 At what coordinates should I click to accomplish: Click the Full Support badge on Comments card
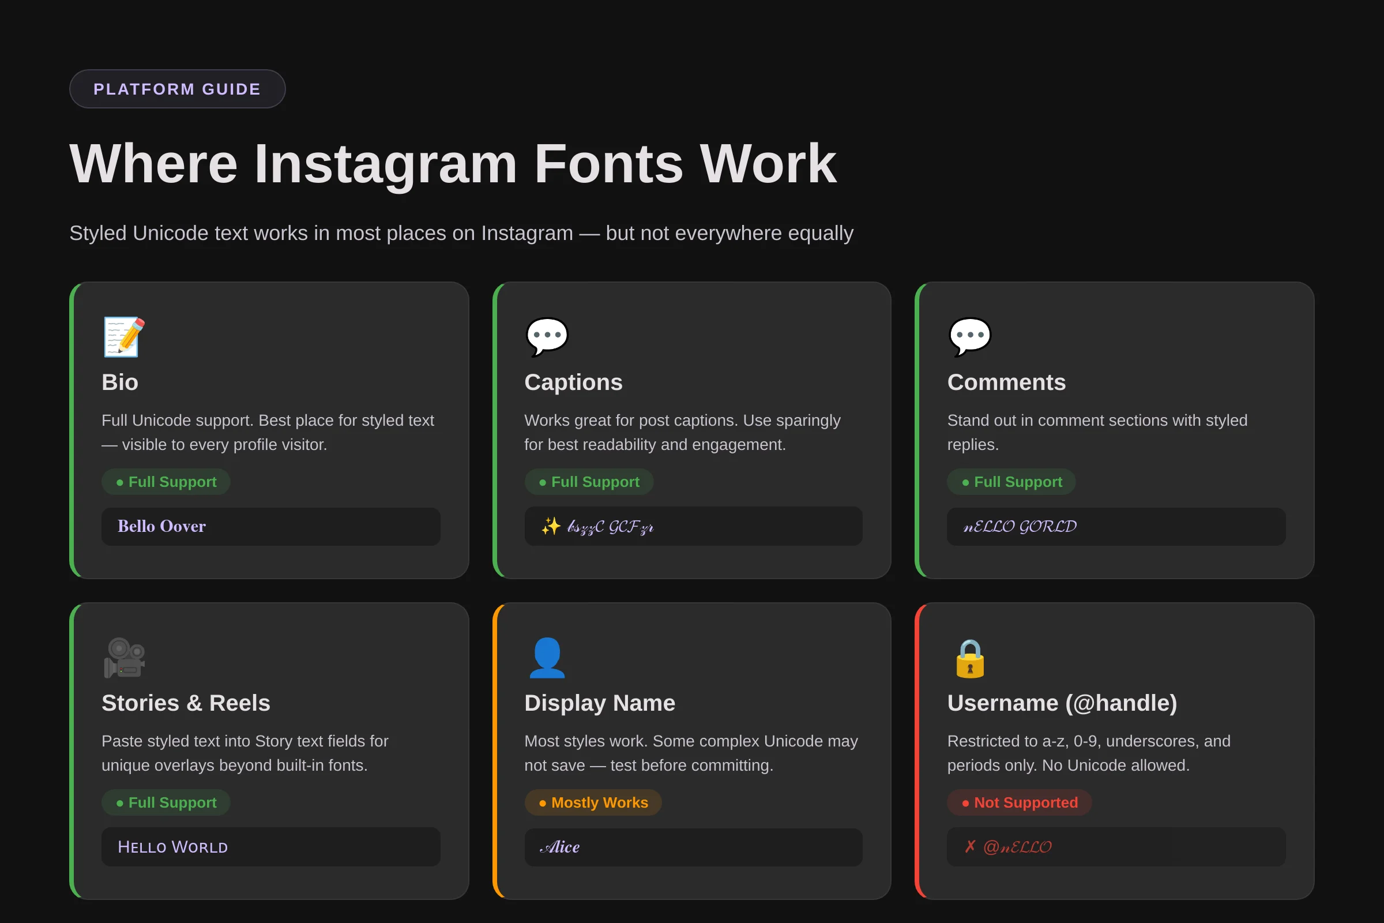point(1011,482)
